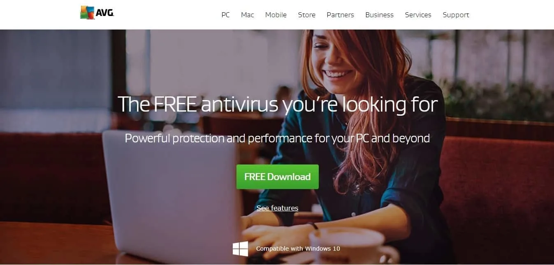The width and height of the screenshot is (554, 265).
Task: Click the AVG wordmark text in the header
Action: [x=105, y=13]
